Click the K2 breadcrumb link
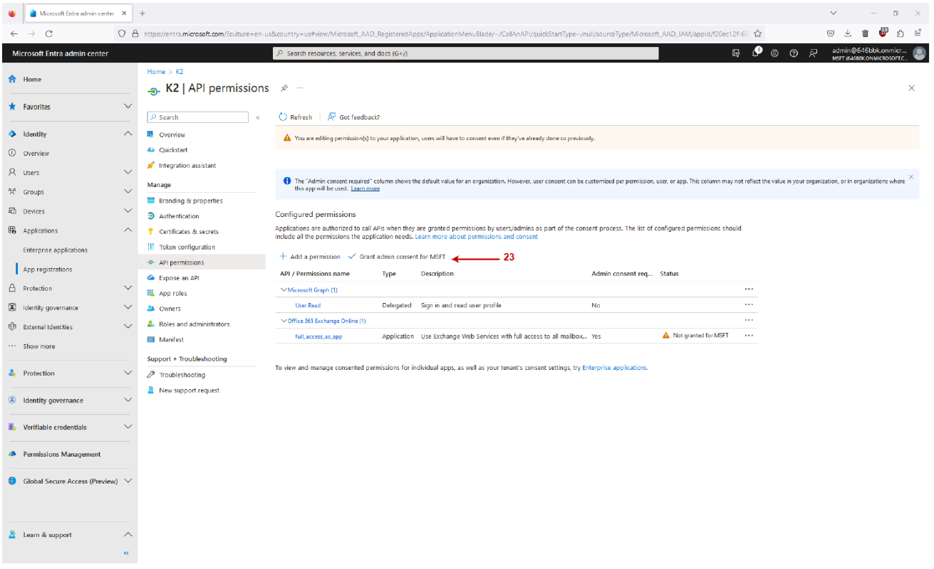 pos(180,72)
